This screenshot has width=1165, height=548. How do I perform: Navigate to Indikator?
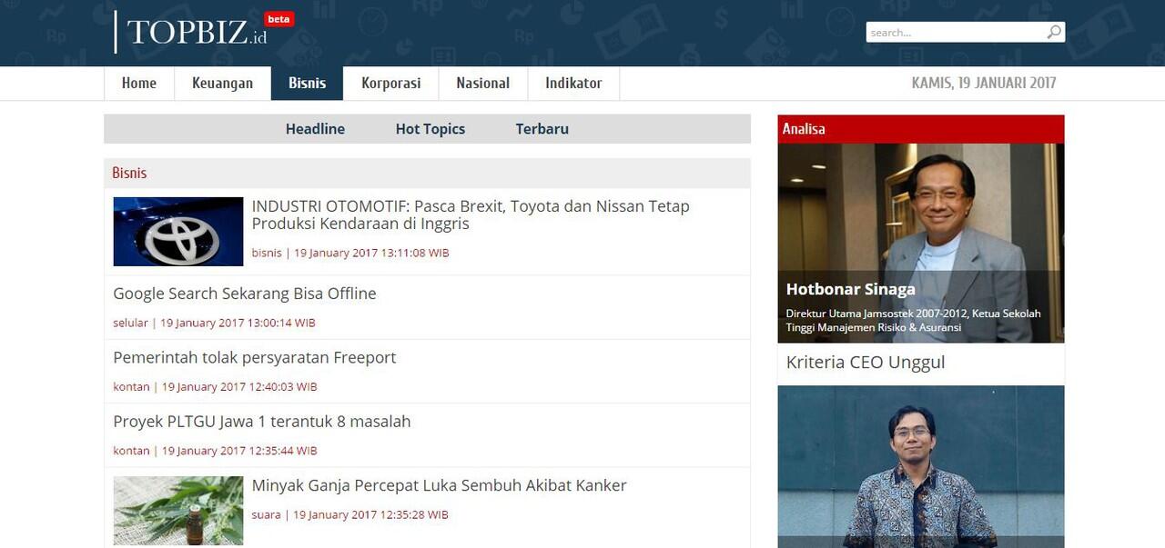(573, 83)
